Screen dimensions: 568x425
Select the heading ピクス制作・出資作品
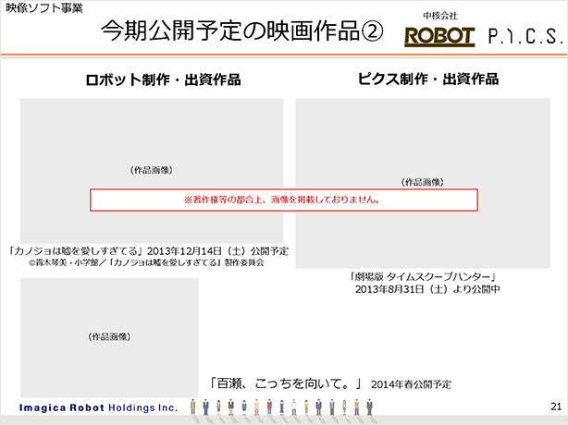[428, 79]
